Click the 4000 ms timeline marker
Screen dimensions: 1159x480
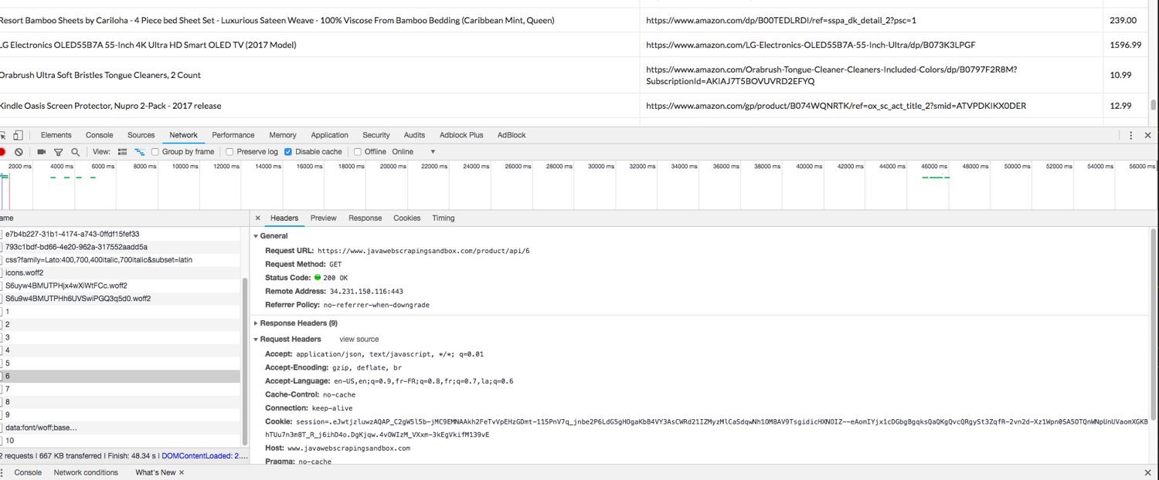(x=62, y=167)
